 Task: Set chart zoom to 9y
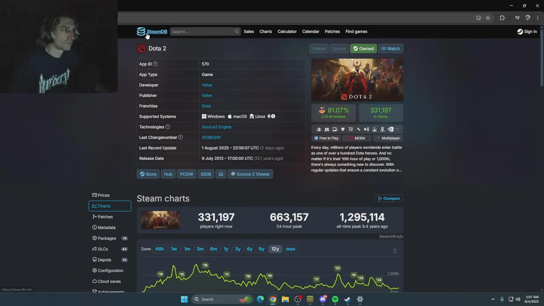click(x=261, y=249)
